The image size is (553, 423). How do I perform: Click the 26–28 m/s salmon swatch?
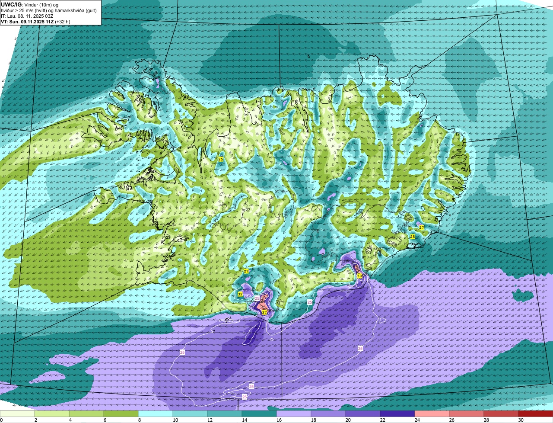467,413
